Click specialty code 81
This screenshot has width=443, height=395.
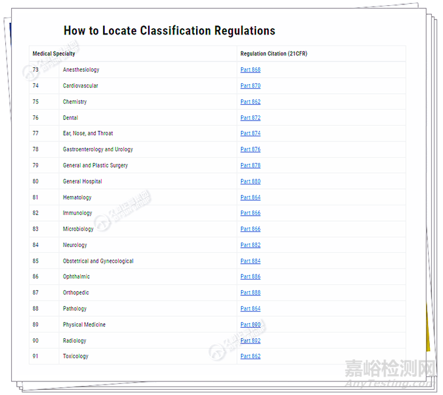(x=35, y=197)
